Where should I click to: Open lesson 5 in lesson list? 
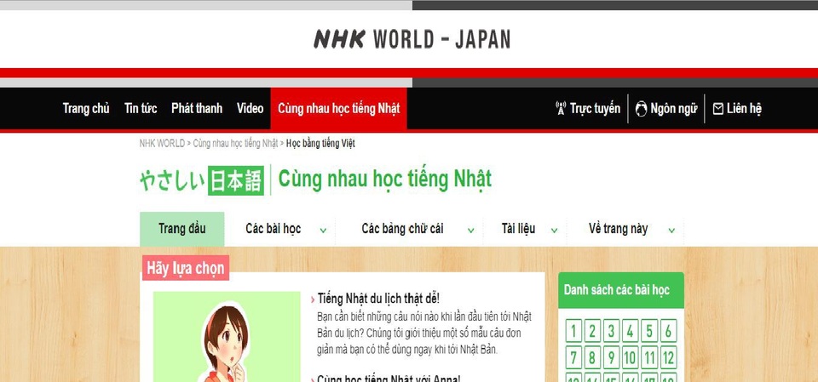click(649, 331)
